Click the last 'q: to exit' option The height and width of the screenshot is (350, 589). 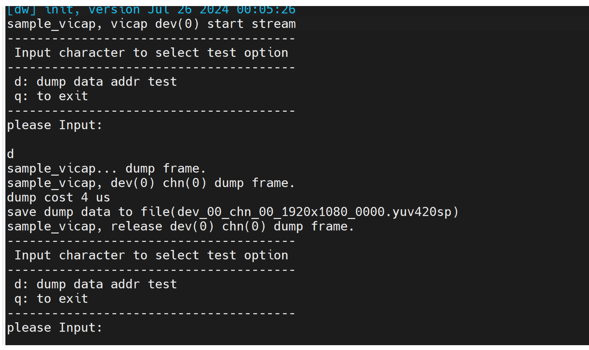(x=51, y=299)
